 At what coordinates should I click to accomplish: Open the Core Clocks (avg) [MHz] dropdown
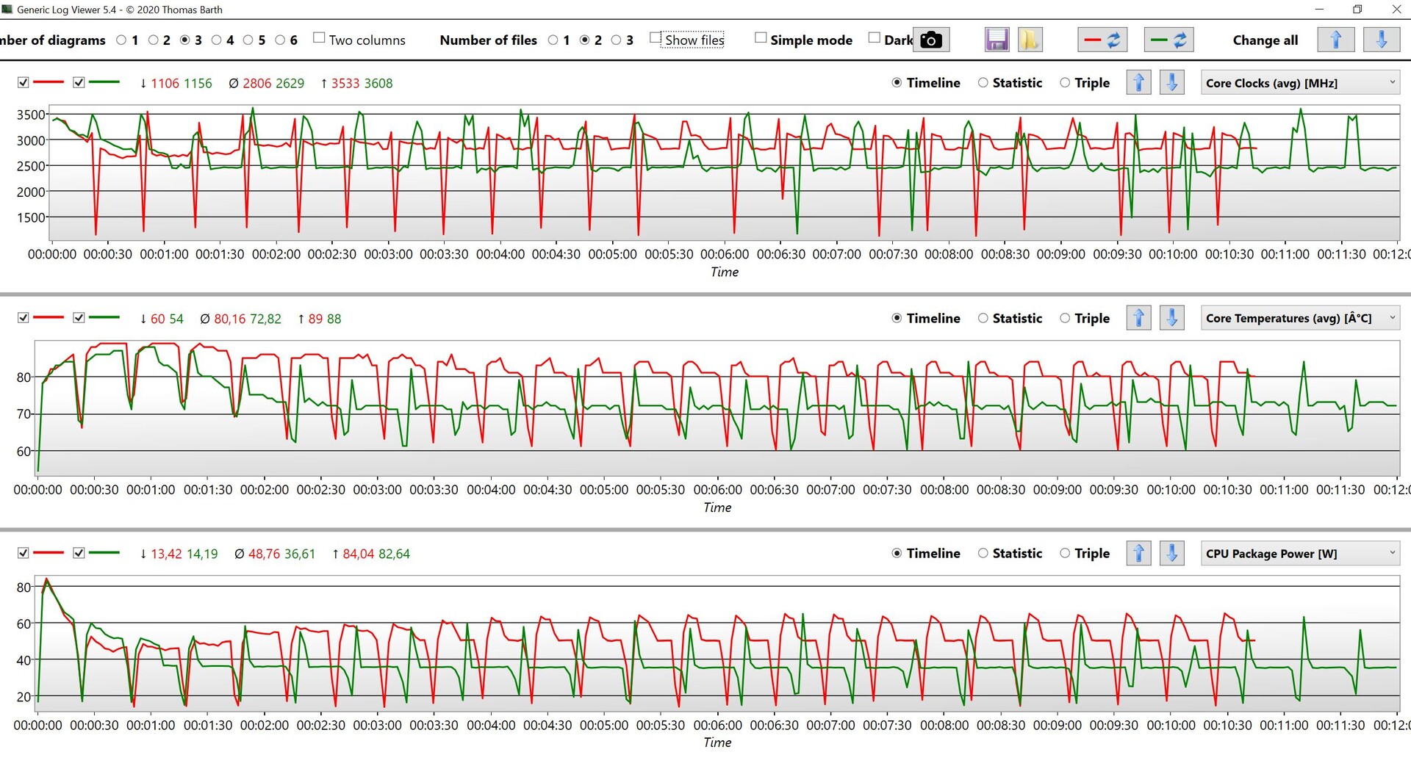(1299, 83)
